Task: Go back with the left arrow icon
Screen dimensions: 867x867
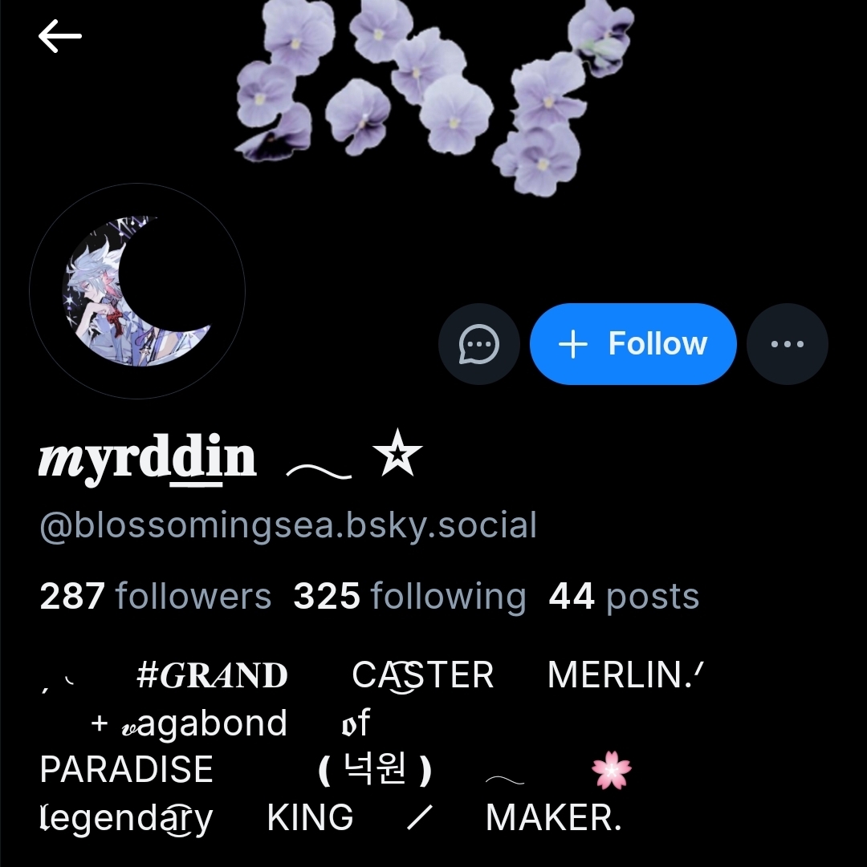Action: pos(59,36)
